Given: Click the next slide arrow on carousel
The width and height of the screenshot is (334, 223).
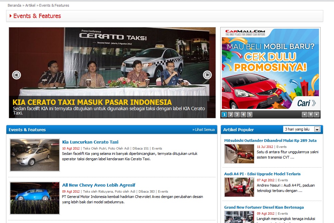Looking at the screenshot, I should pyautogui.click(x=207, y=75).
